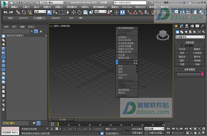Select Space Warps category in Create panel

[x=199, y=32]
